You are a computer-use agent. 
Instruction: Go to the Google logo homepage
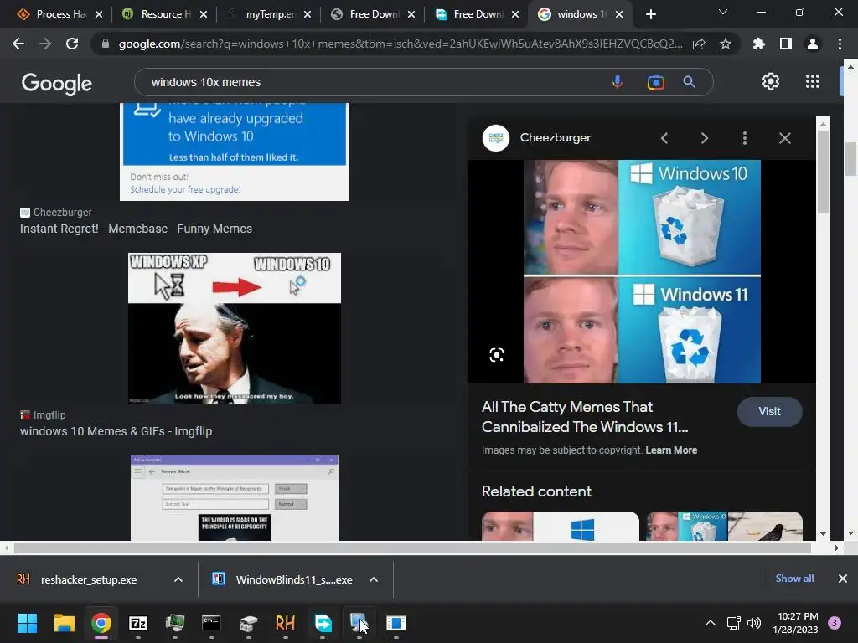coord(57,83)
